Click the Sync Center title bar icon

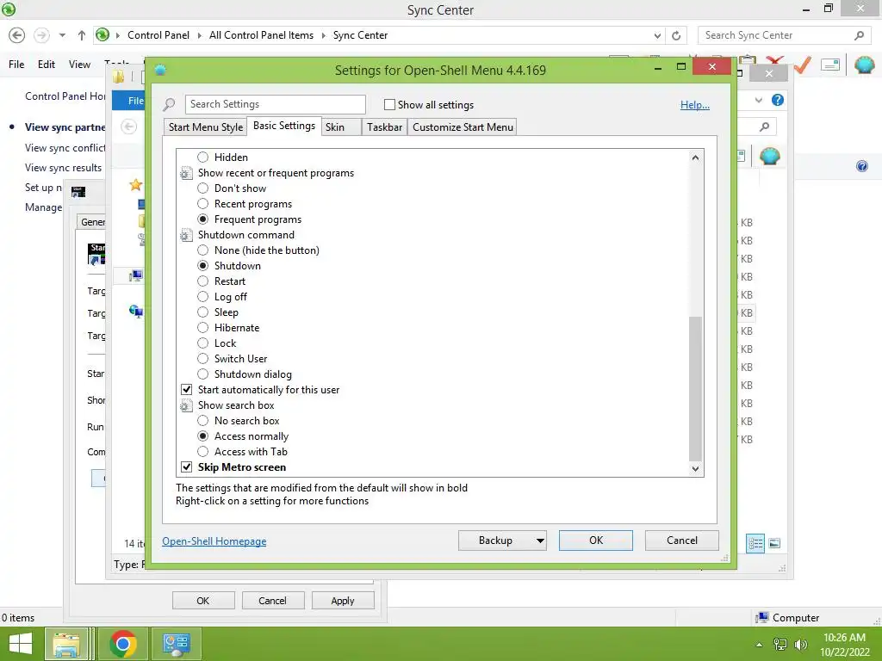pyautogui.click(x=9, y=9)
